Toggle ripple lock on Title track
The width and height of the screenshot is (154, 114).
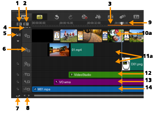[18, 75]
